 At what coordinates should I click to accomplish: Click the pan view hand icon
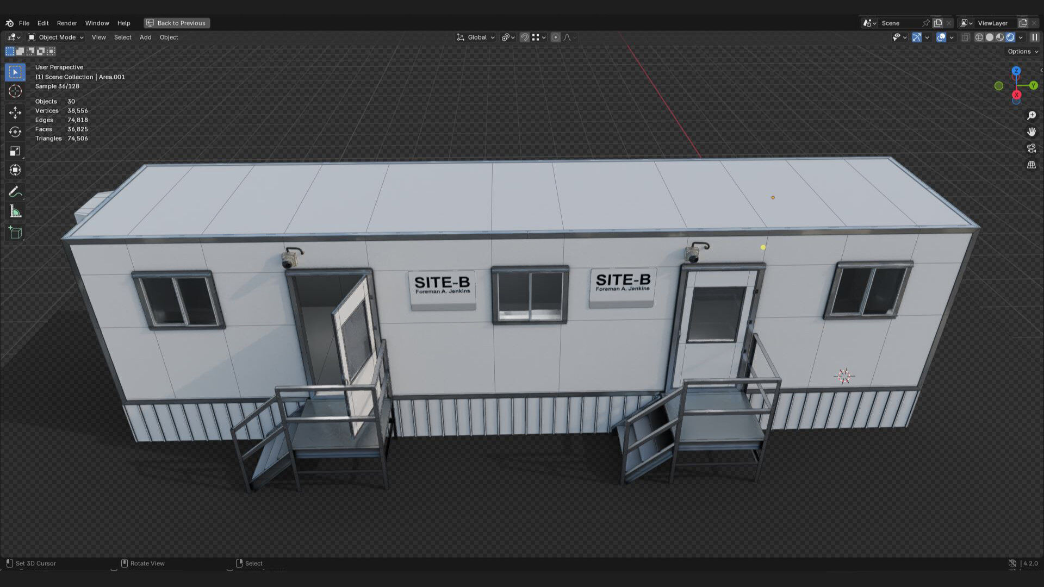1031,132
